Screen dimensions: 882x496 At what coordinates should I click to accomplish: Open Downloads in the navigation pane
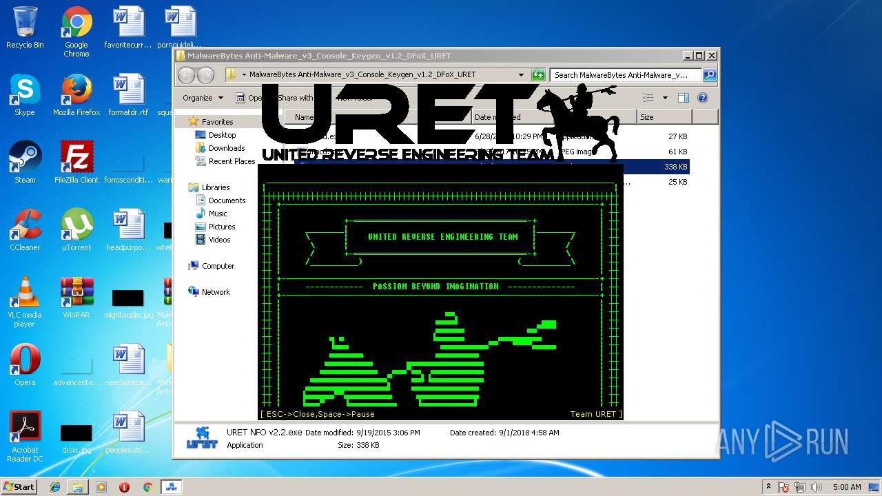[x=227, y=148]
